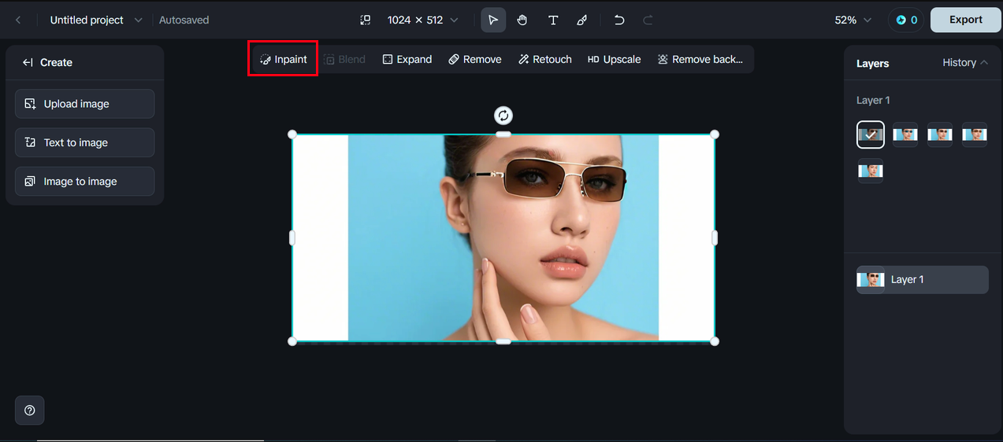Select the first checked version thumbnail
Image resolution: width=1003 pixels, height=442 pixels.
(x=871, y=134)
